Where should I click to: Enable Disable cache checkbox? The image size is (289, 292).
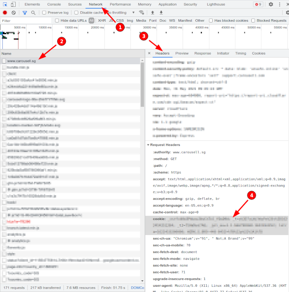[x=76, y=12]
